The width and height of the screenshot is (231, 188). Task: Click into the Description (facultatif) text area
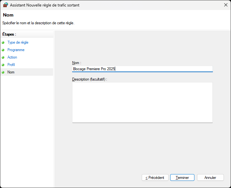tap(142, 103)
